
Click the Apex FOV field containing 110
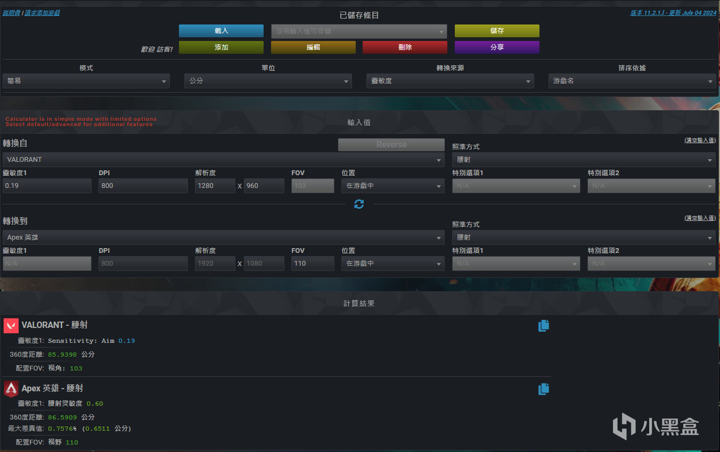pos(313,264)
